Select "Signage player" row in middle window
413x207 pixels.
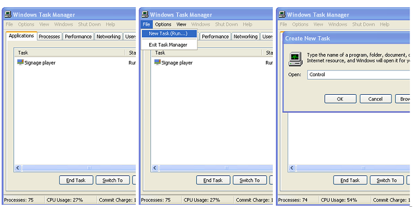coord(212,63)
